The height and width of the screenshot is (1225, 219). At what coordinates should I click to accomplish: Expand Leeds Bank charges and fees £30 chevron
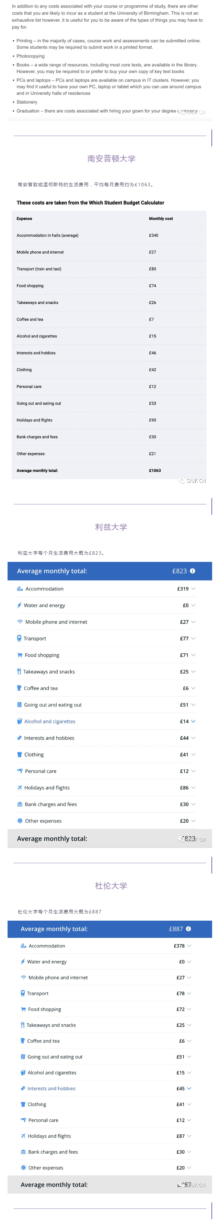click(x=193, y=805)
